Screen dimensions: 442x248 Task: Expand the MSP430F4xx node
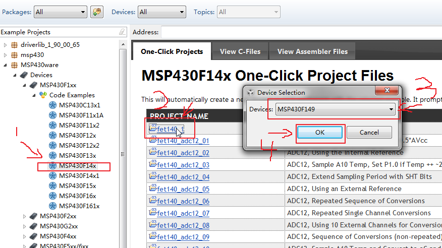coord(24,236)
